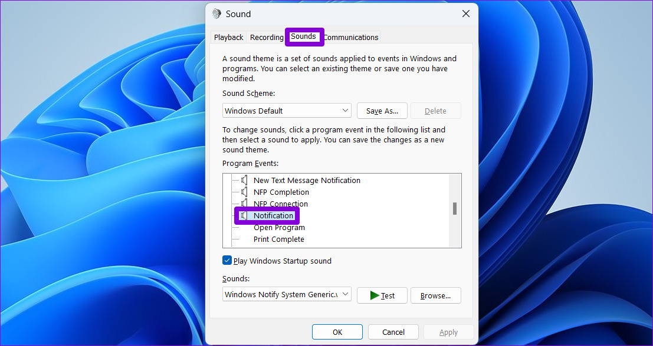This screenshot has width=653, height=346.
Task: Select Open Program event
Action: 279,227
